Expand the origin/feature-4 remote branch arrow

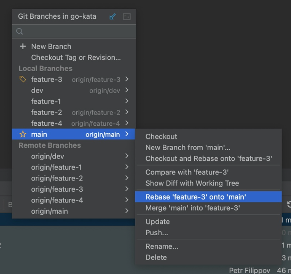(127, 200)
